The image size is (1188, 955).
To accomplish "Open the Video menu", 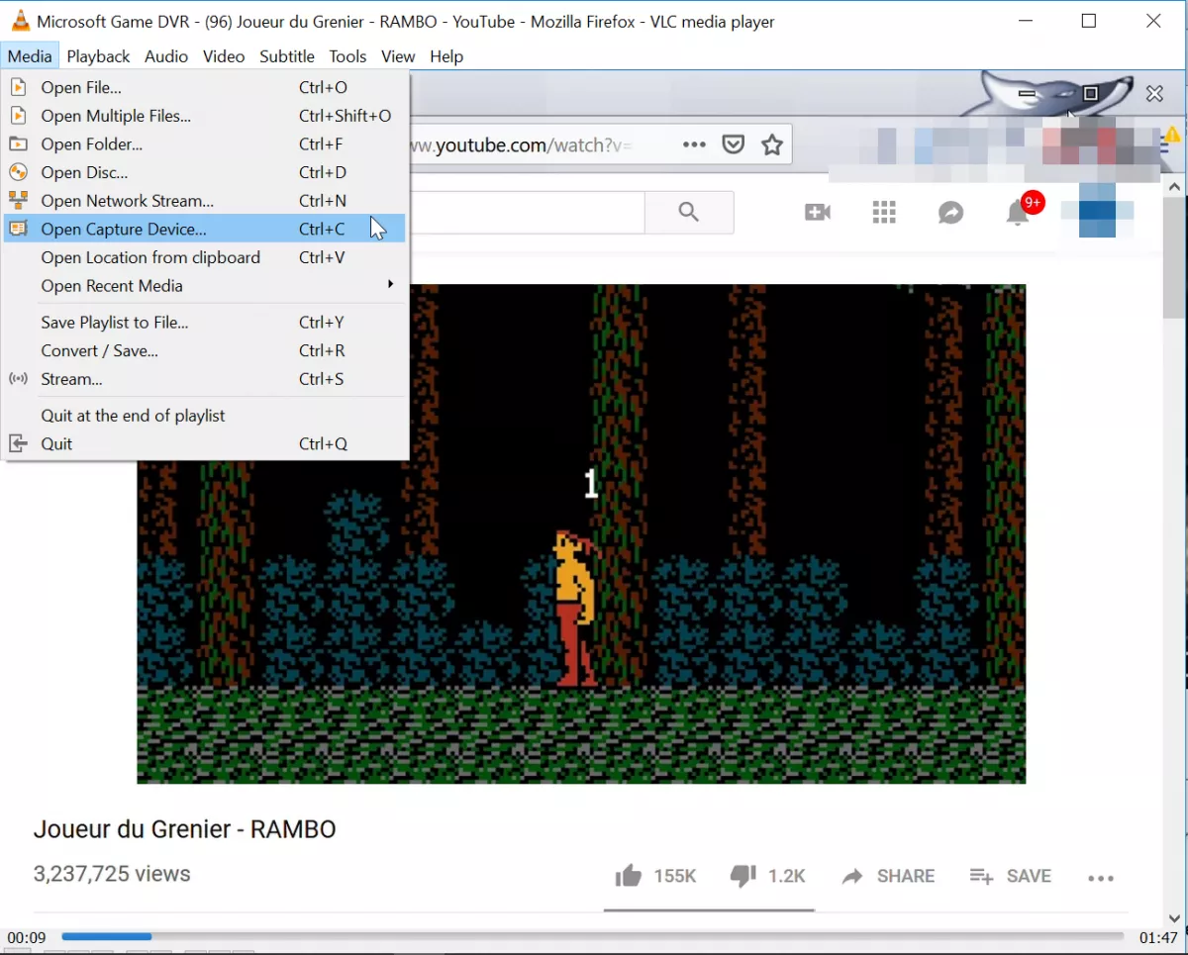I will (x=224, y=56).
